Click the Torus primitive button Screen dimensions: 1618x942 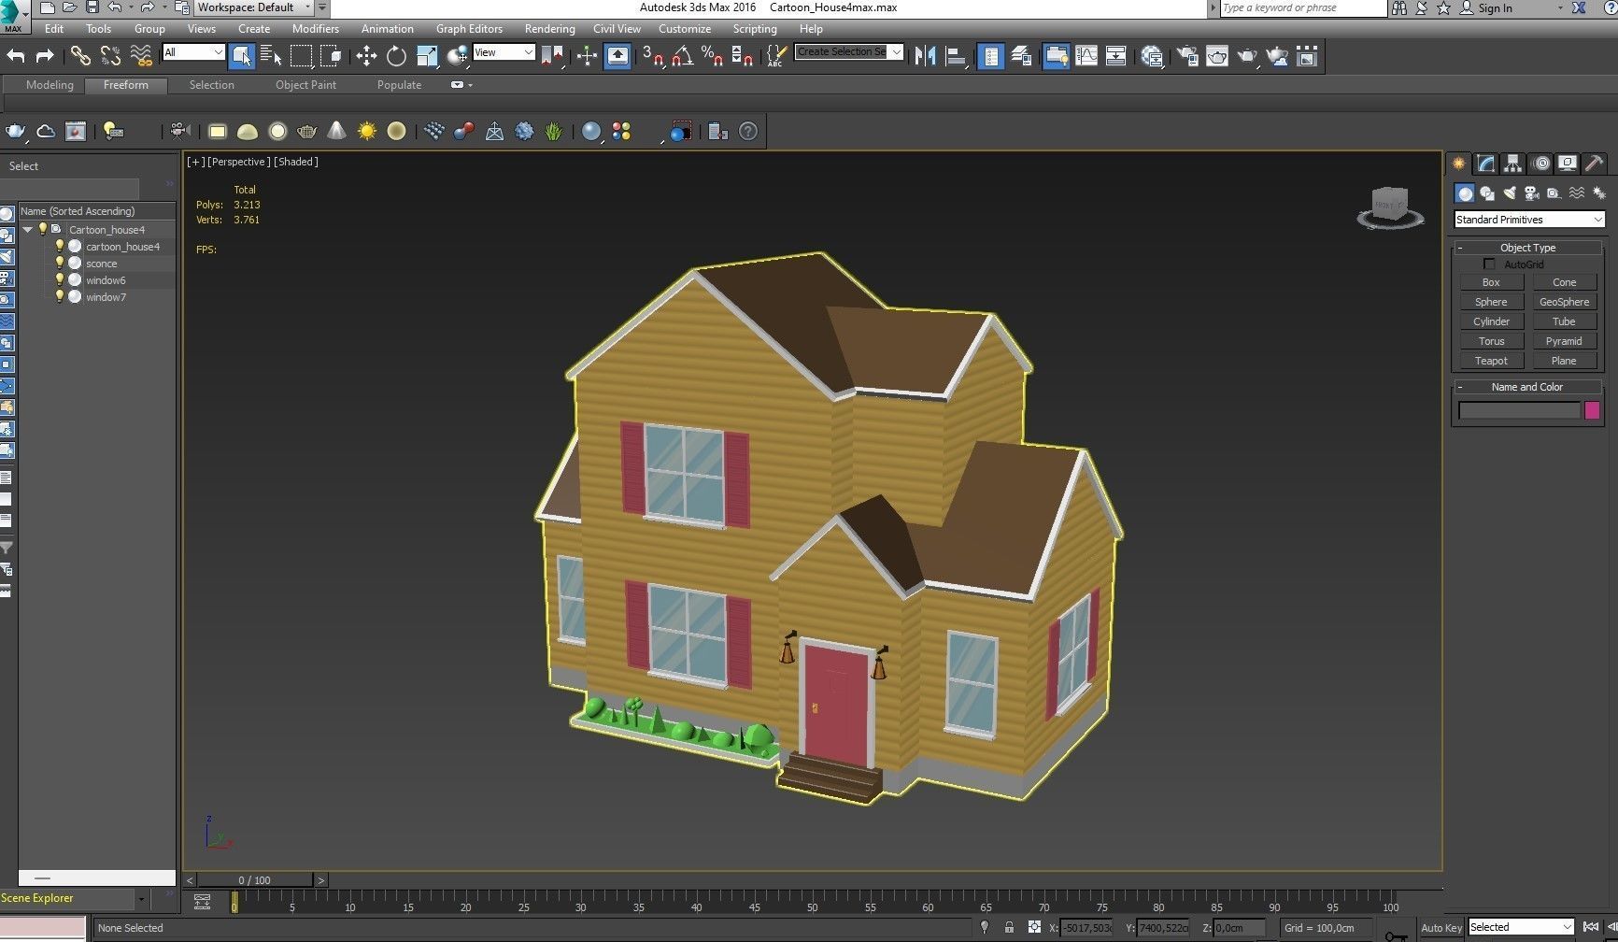point(1491,341)
